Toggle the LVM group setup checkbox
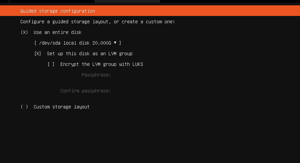This screenshot has height=163, width=300. (38, 54)
